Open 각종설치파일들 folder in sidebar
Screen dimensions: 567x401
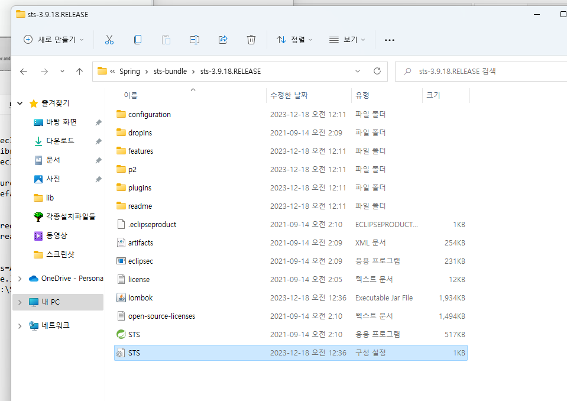click(70, 216)
